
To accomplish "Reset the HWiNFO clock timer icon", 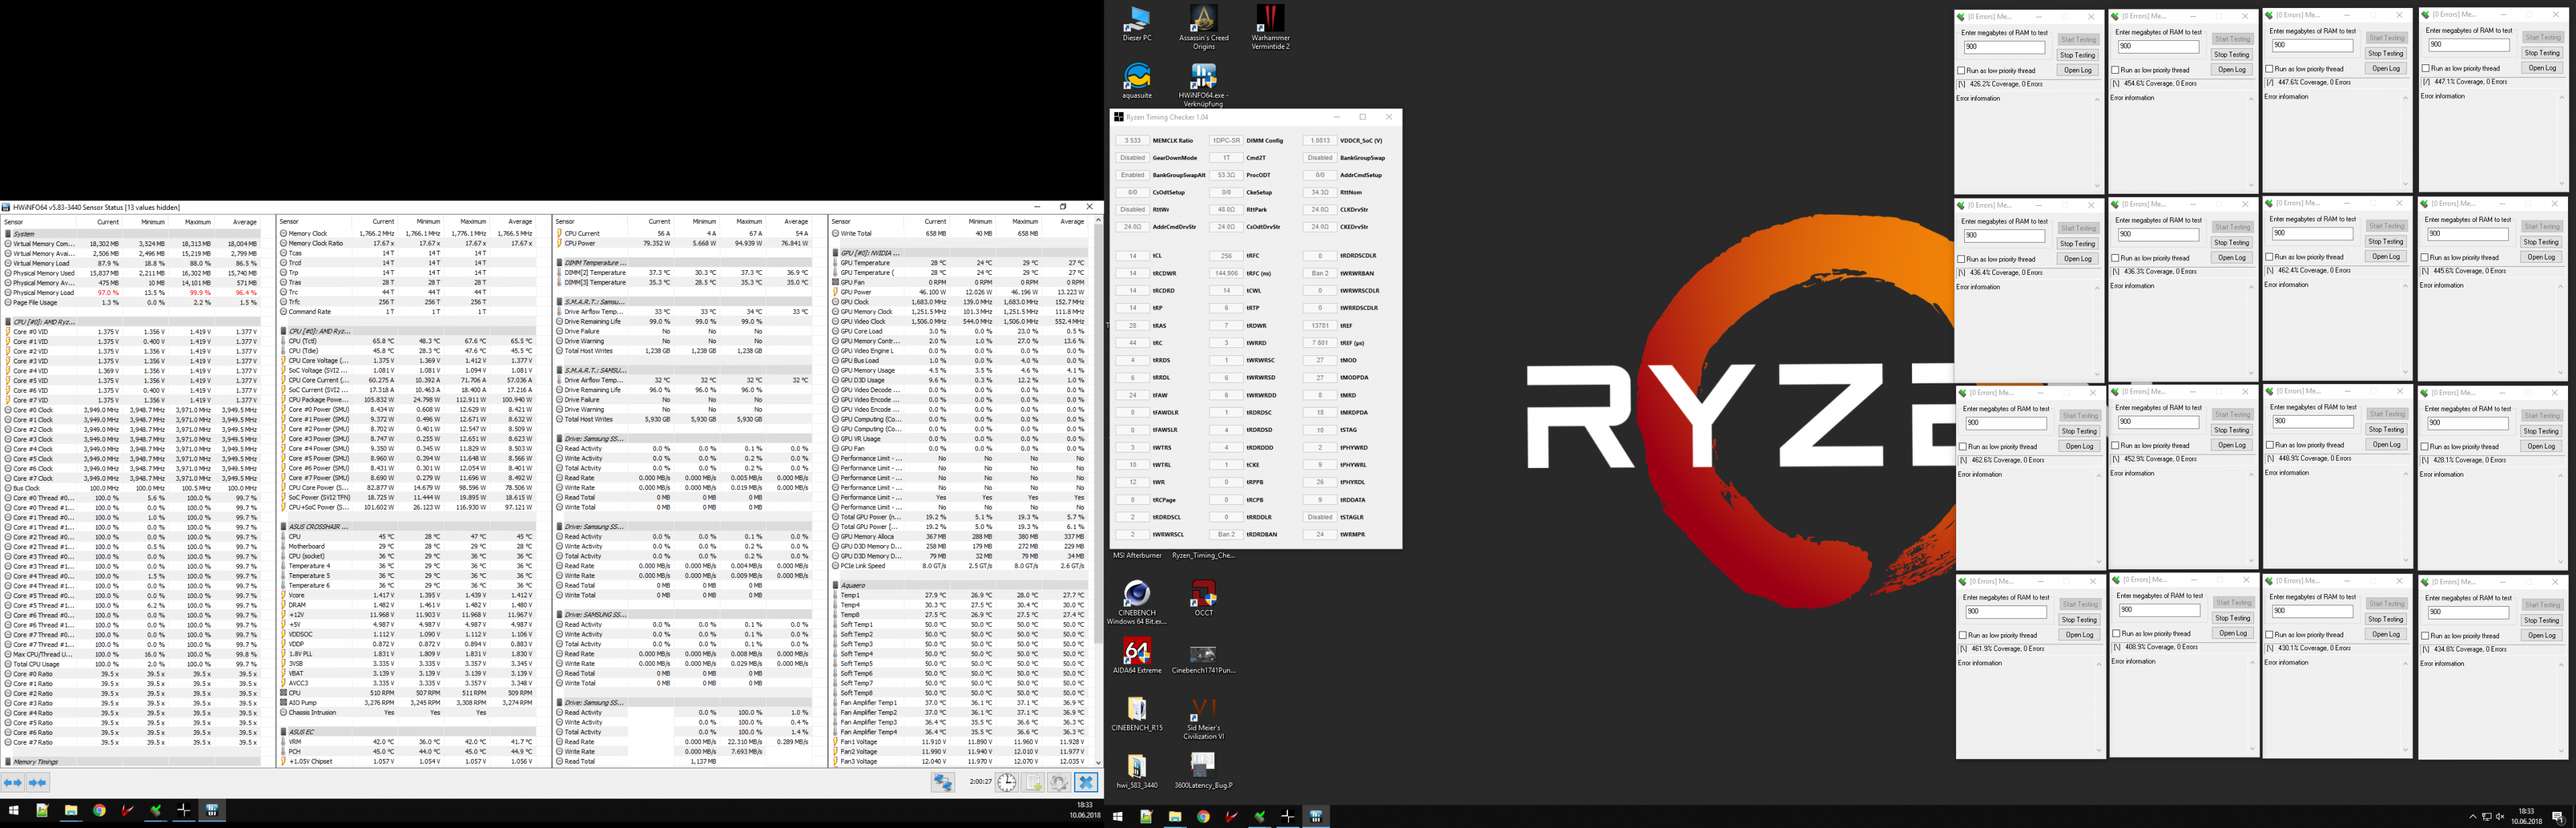I will pos(1007,783).
